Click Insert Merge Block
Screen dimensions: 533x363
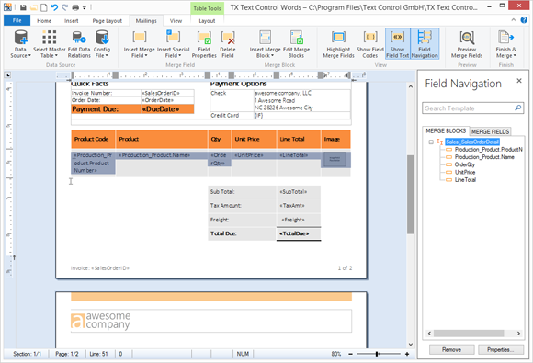tap(266, 44)
